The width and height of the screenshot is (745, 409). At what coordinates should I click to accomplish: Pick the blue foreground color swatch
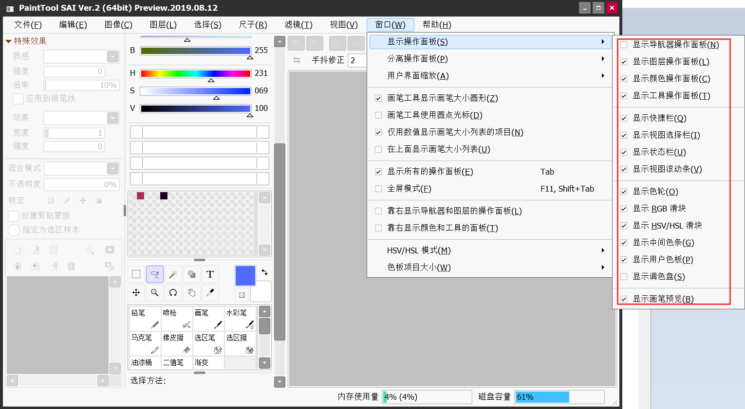point(245,276)
